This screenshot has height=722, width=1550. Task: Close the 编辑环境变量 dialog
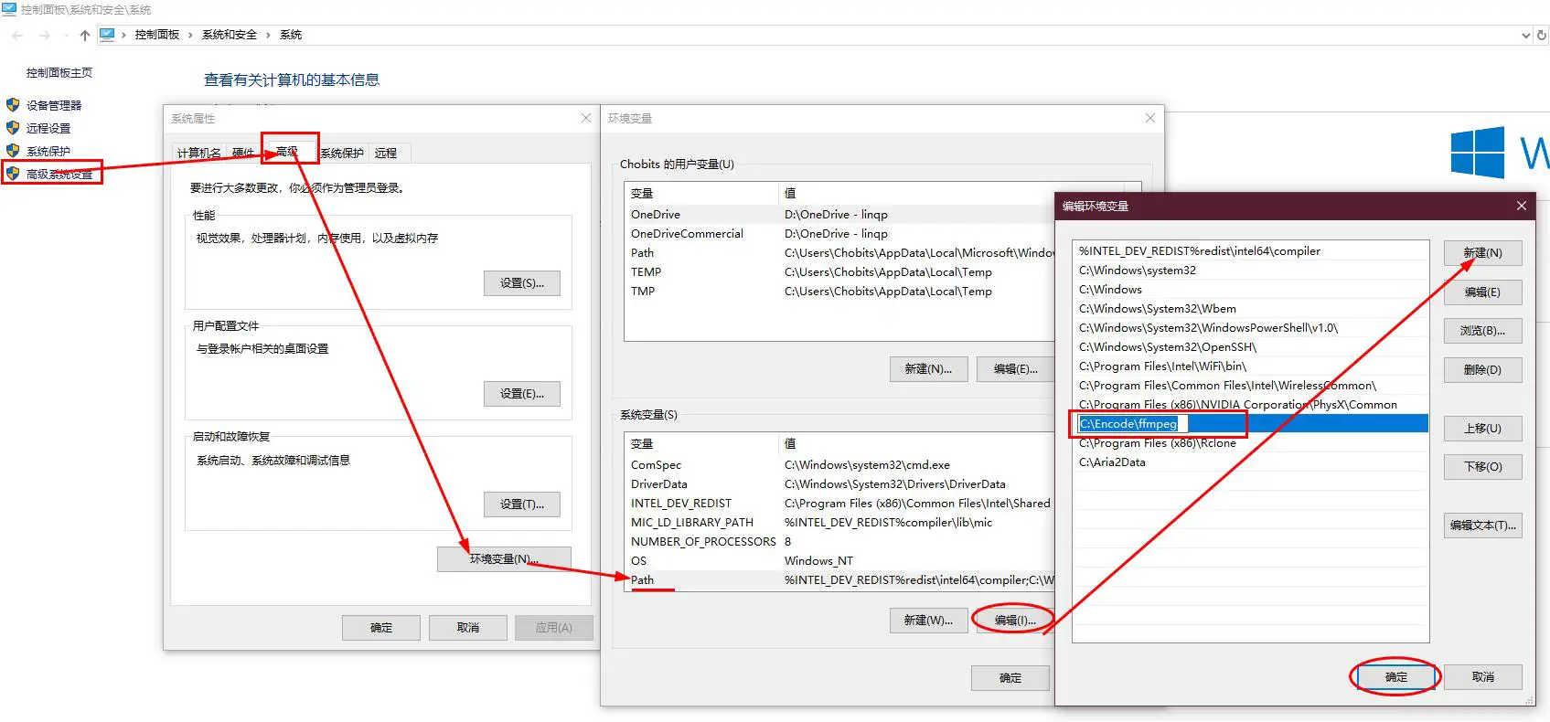[x=1522, y=206]
